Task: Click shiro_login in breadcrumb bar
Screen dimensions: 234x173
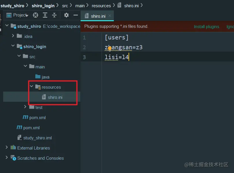Action: coord(43,6)
